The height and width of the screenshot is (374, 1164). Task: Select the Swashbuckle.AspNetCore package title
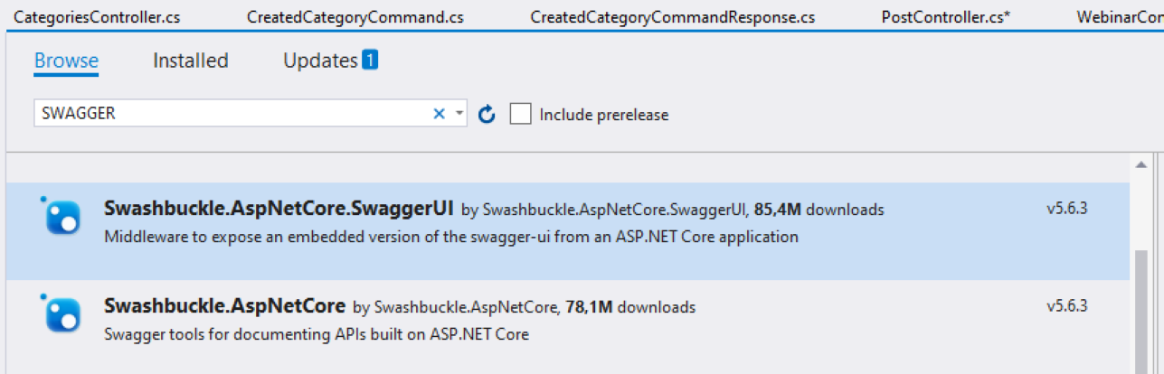pos(225,305)
